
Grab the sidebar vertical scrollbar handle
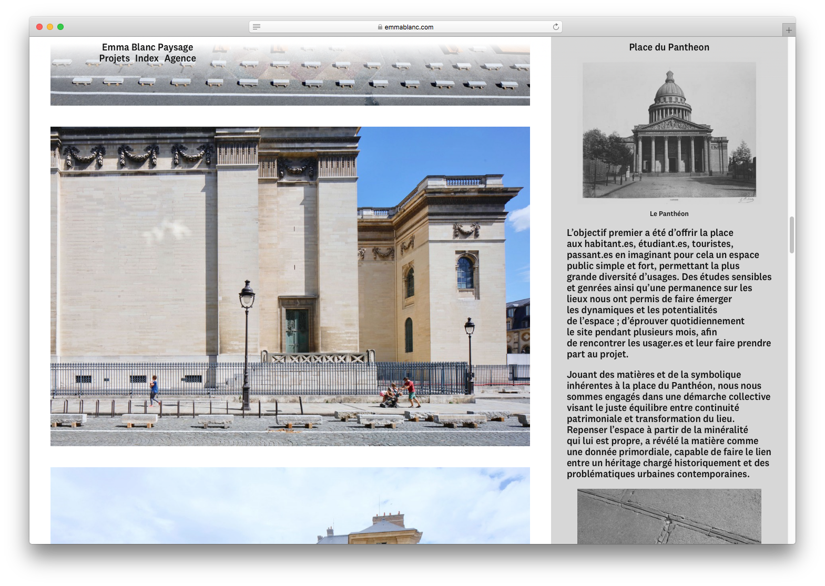791,235
